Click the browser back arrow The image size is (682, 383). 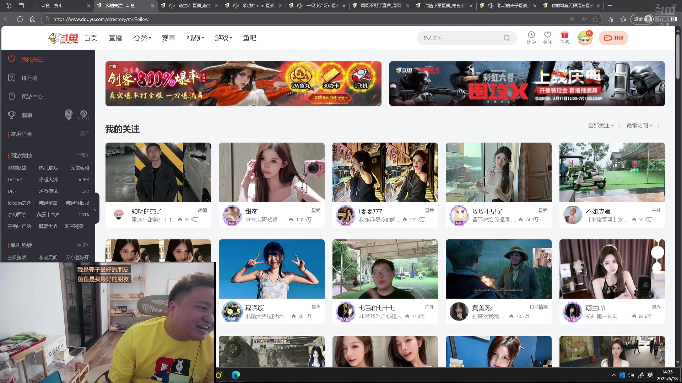coord(7,19)
